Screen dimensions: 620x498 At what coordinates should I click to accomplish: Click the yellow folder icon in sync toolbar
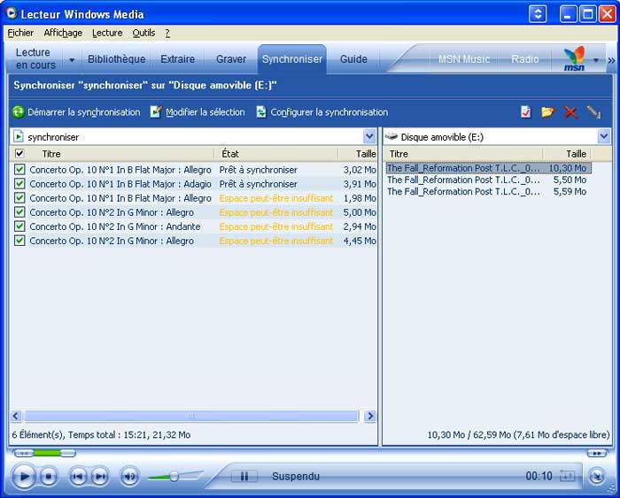548,112
